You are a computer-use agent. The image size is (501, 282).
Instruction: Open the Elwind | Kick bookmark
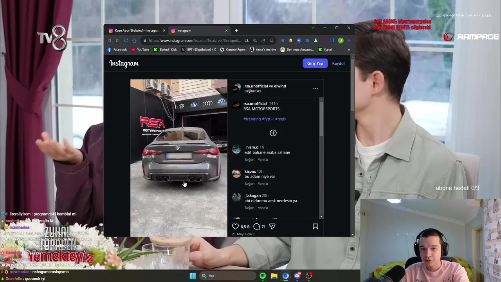(165, 50)
